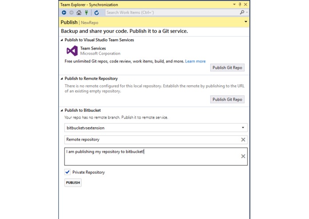Open the Publish page header dropdown
Screen dimensions: 309x219
pyautogui.click(x=246, y=22)
